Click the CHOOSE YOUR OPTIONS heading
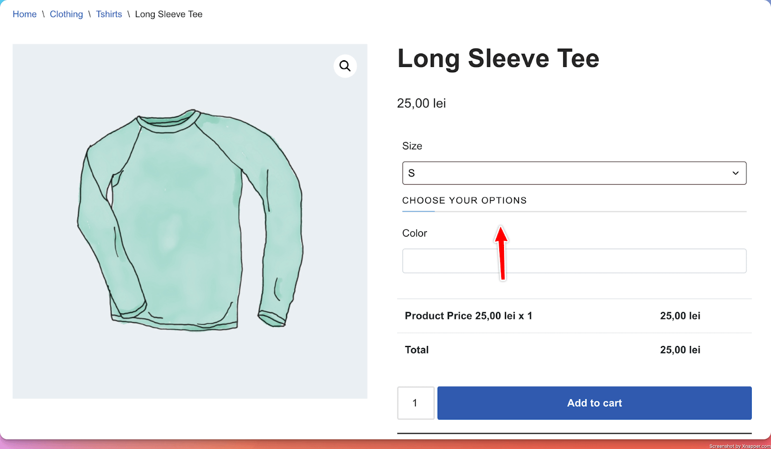The width and height of the screenshot is (771, 449). click(x=464, y=200)
